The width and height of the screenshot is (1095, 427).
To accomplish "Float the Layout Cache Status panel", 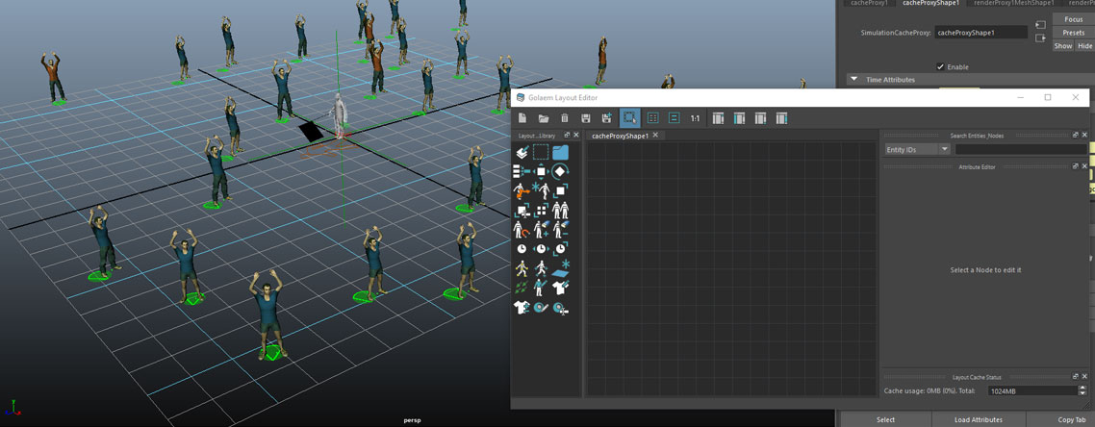I will coord(1076,377).
